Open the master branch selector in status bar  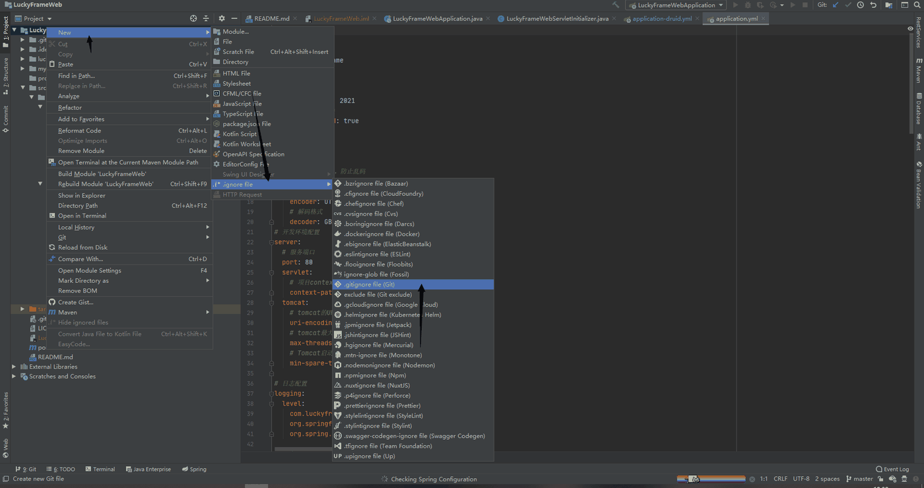pos(859,479)
